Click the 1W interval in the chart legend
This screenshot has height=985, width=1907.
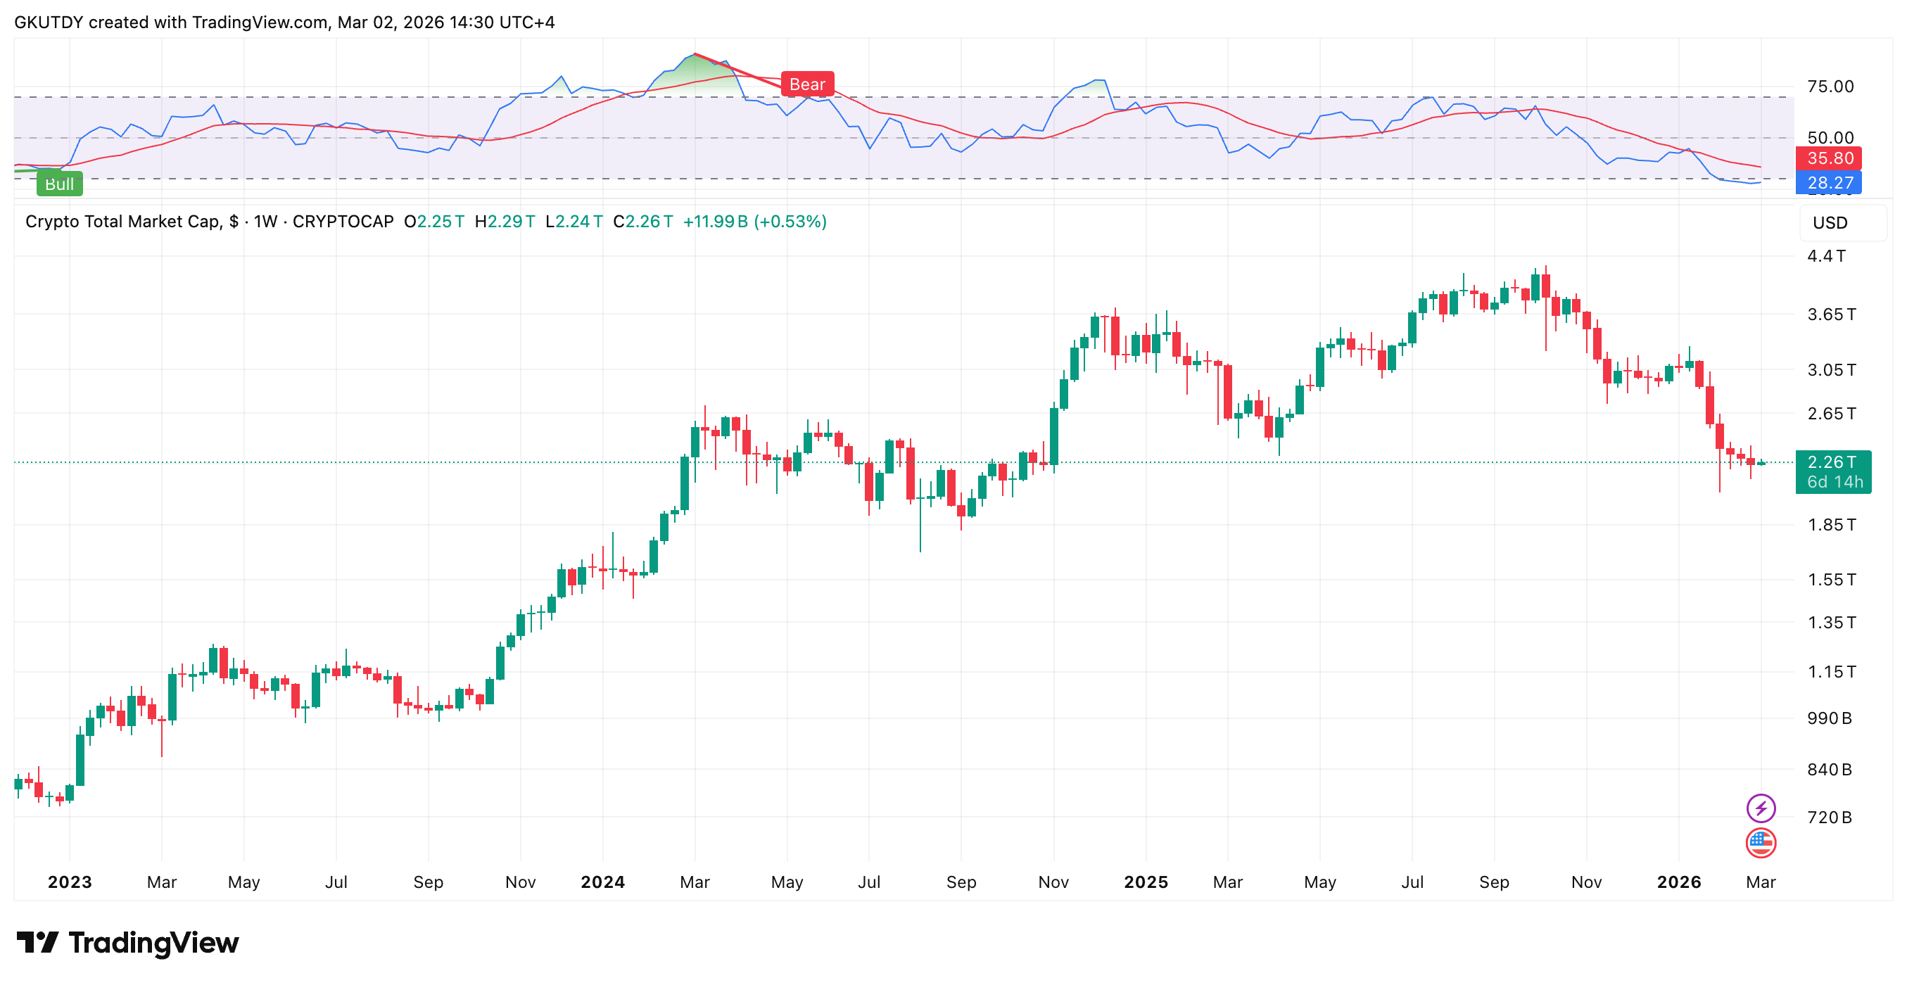(265, 222)
